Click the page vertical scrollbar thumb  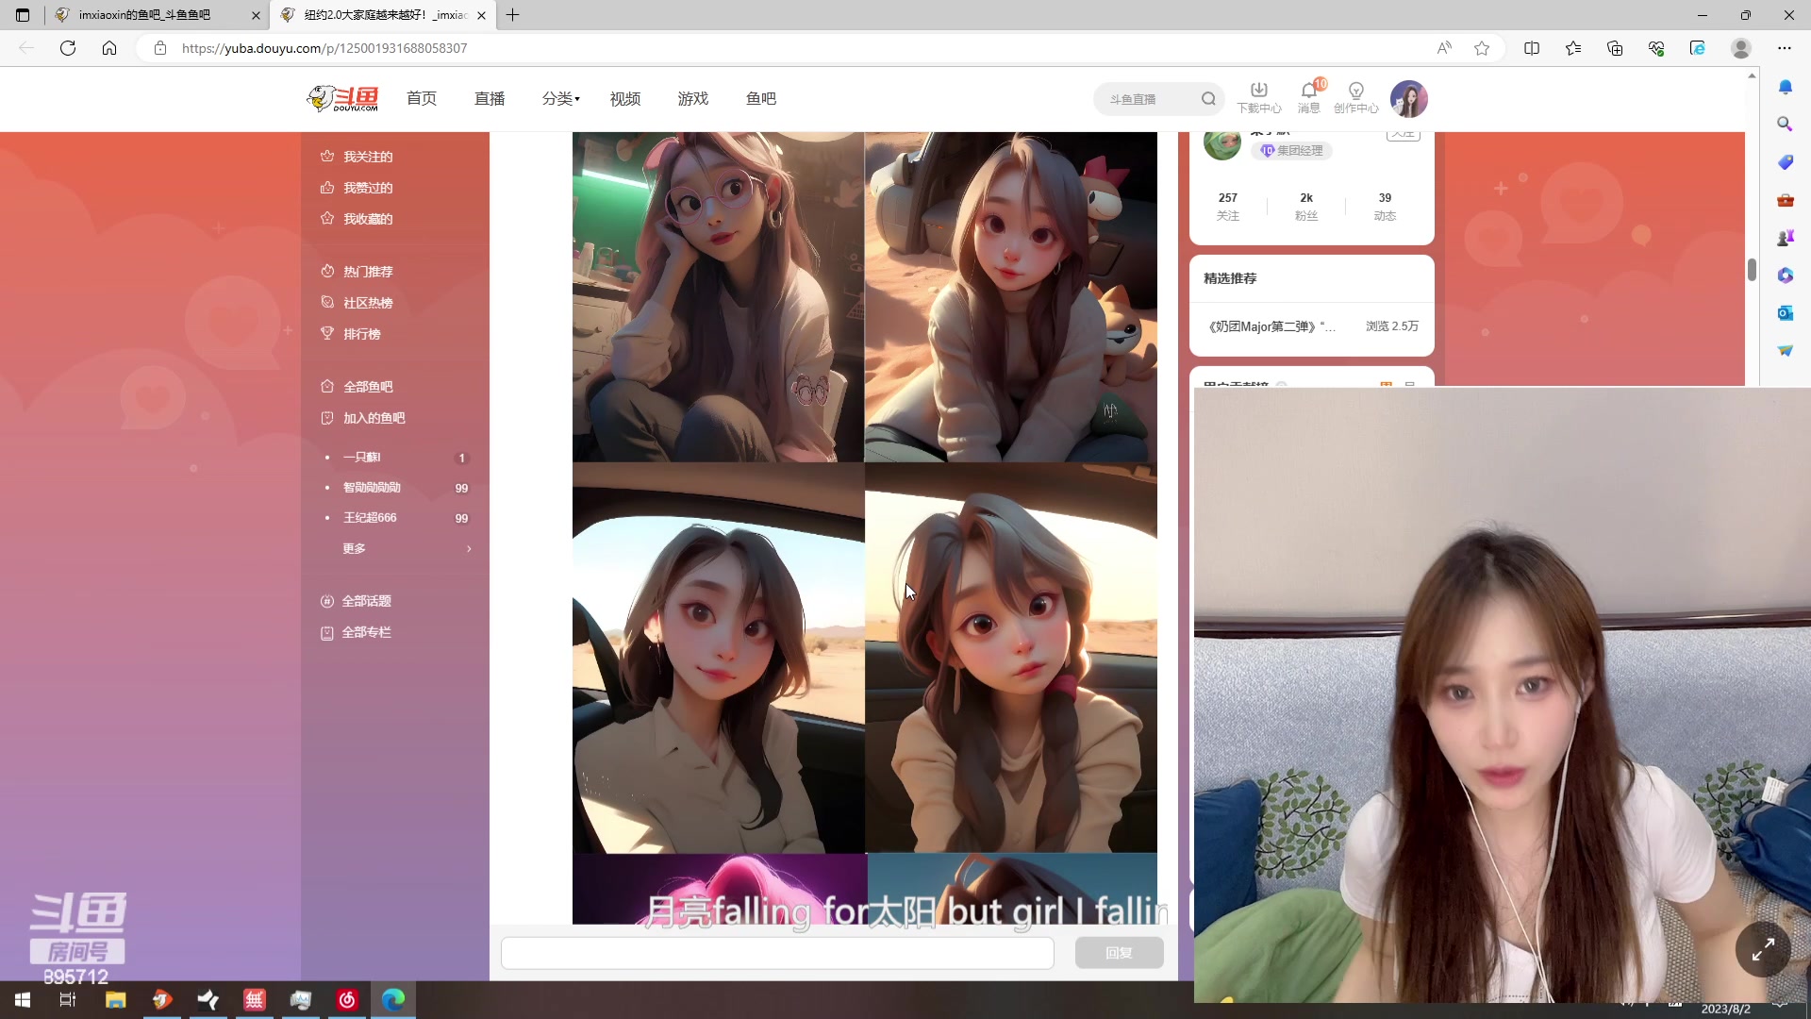1752,270
